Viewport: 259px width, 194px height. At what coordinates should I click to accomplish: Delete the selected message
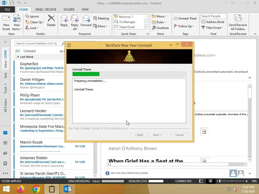click(x=51, y=21)
